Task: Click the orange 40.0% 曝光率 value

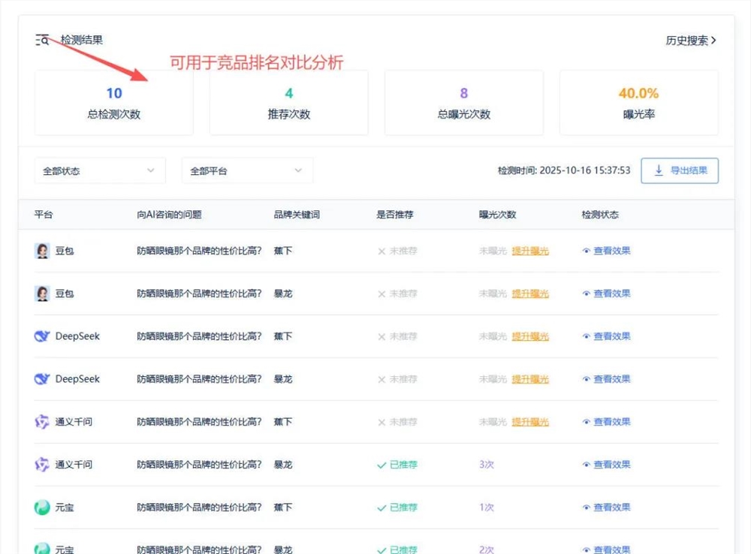Action: click(x=638, y=94)
